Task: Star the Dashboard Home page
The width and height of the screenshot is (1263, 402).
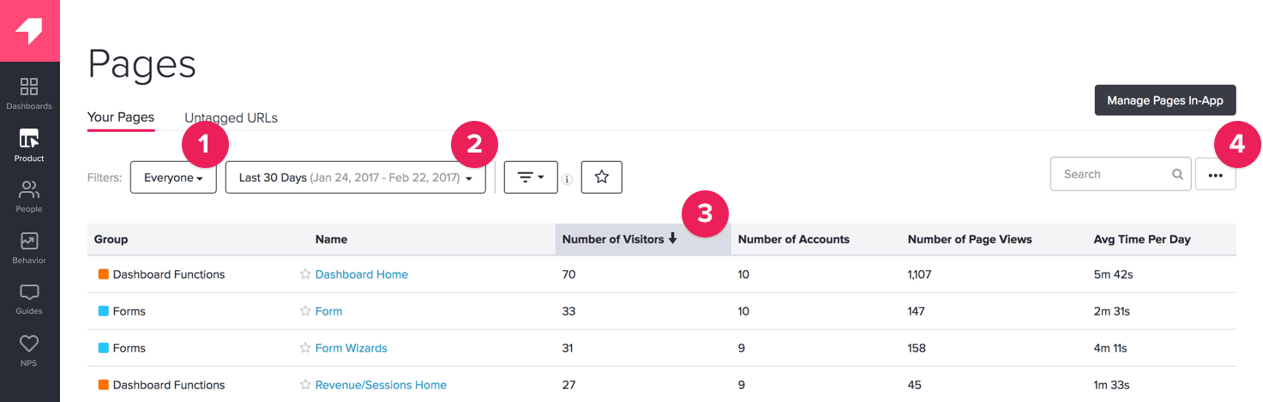Action: click(304, 274)
